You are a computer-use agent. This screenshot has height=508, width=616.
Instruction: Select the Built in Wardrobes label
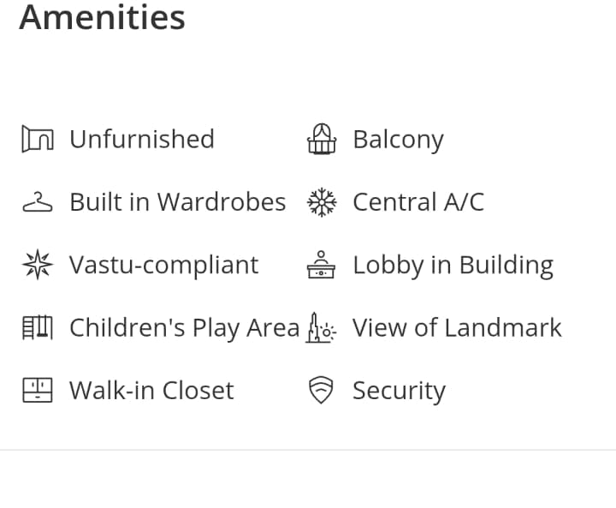(177, 202)
